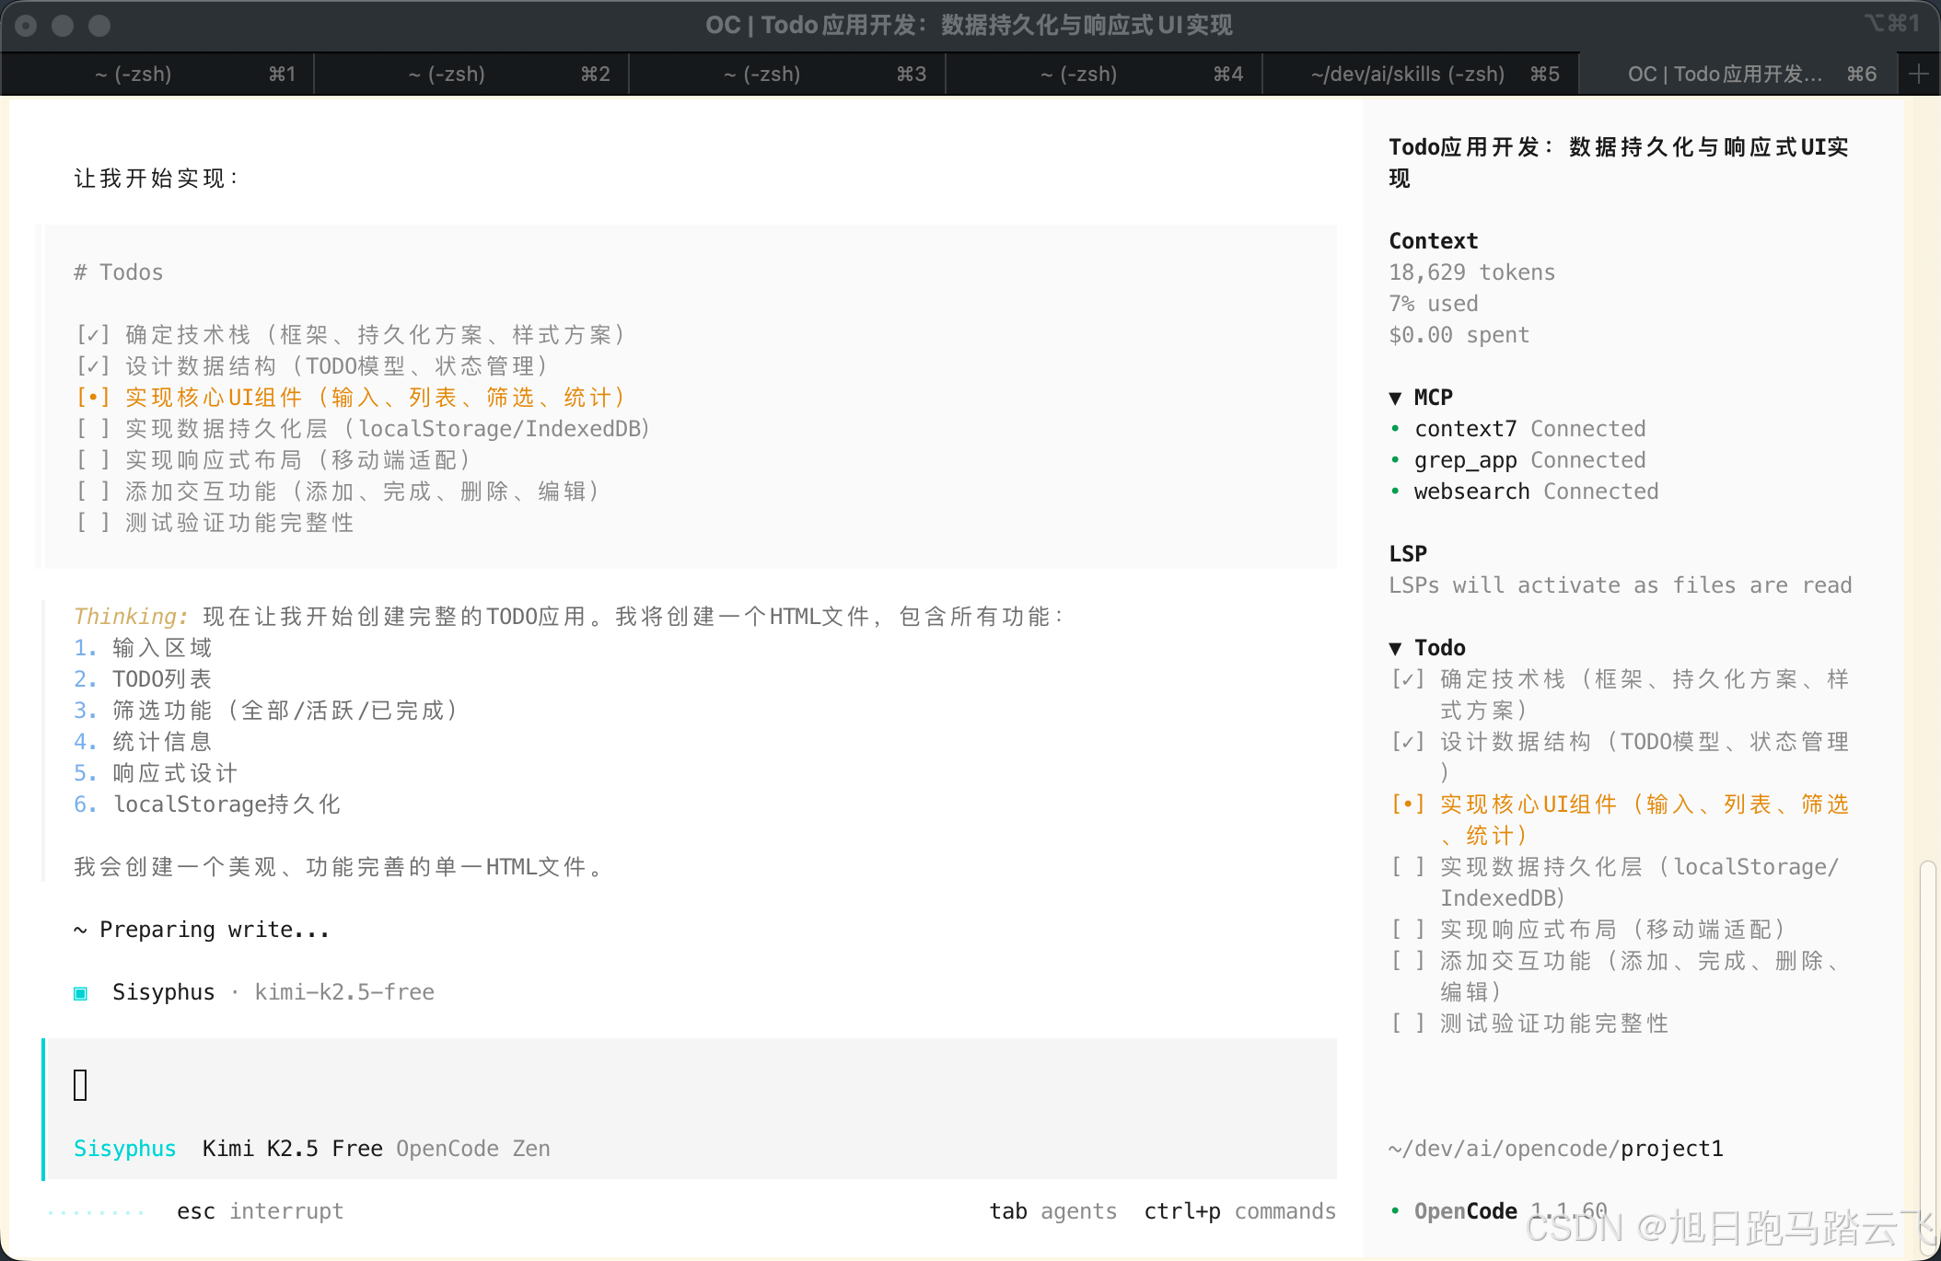Image resolution: width=1941 pixels, height=1261 pixels.
Task: Switch to second zsh tab ⌘2
Action: tap(471, 74)
